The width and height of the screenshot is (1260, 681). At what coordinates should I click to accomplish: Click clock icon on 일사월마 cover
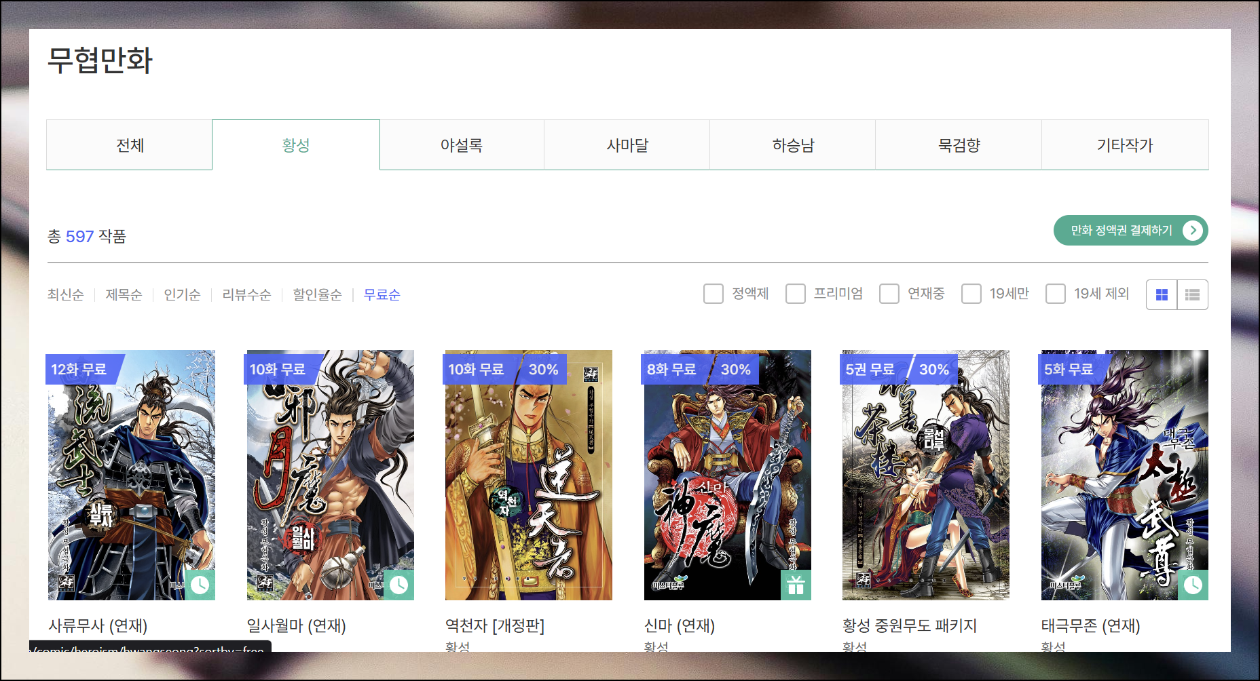click(x=399, y=585)
